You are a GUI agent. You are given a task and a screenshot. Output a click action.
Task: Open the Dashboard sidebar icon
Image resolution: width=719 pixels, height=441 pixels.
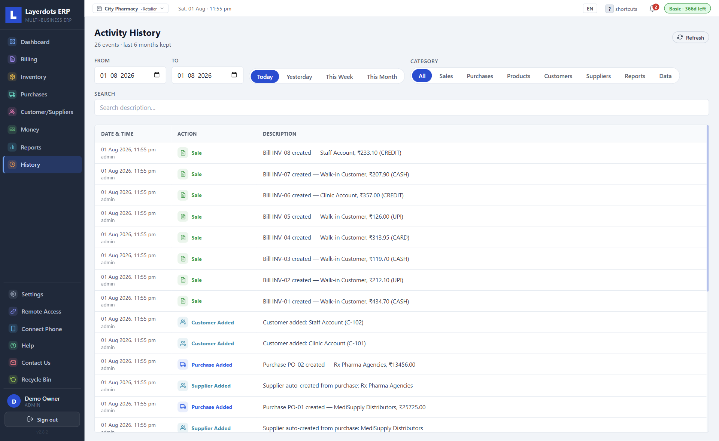(12, 42)
